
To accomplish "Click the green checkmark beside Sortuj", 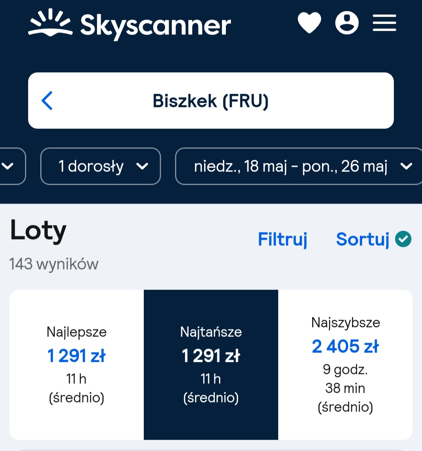I will pos(403,239).
